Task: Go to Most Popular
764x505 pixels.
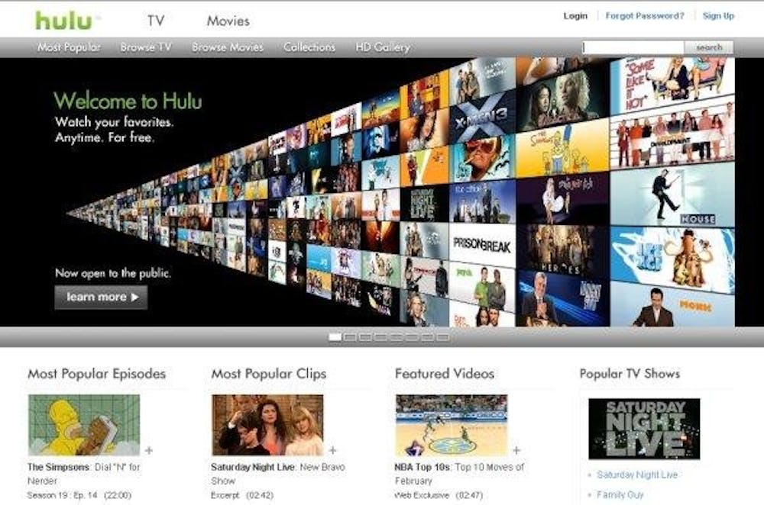Action: 70,47
